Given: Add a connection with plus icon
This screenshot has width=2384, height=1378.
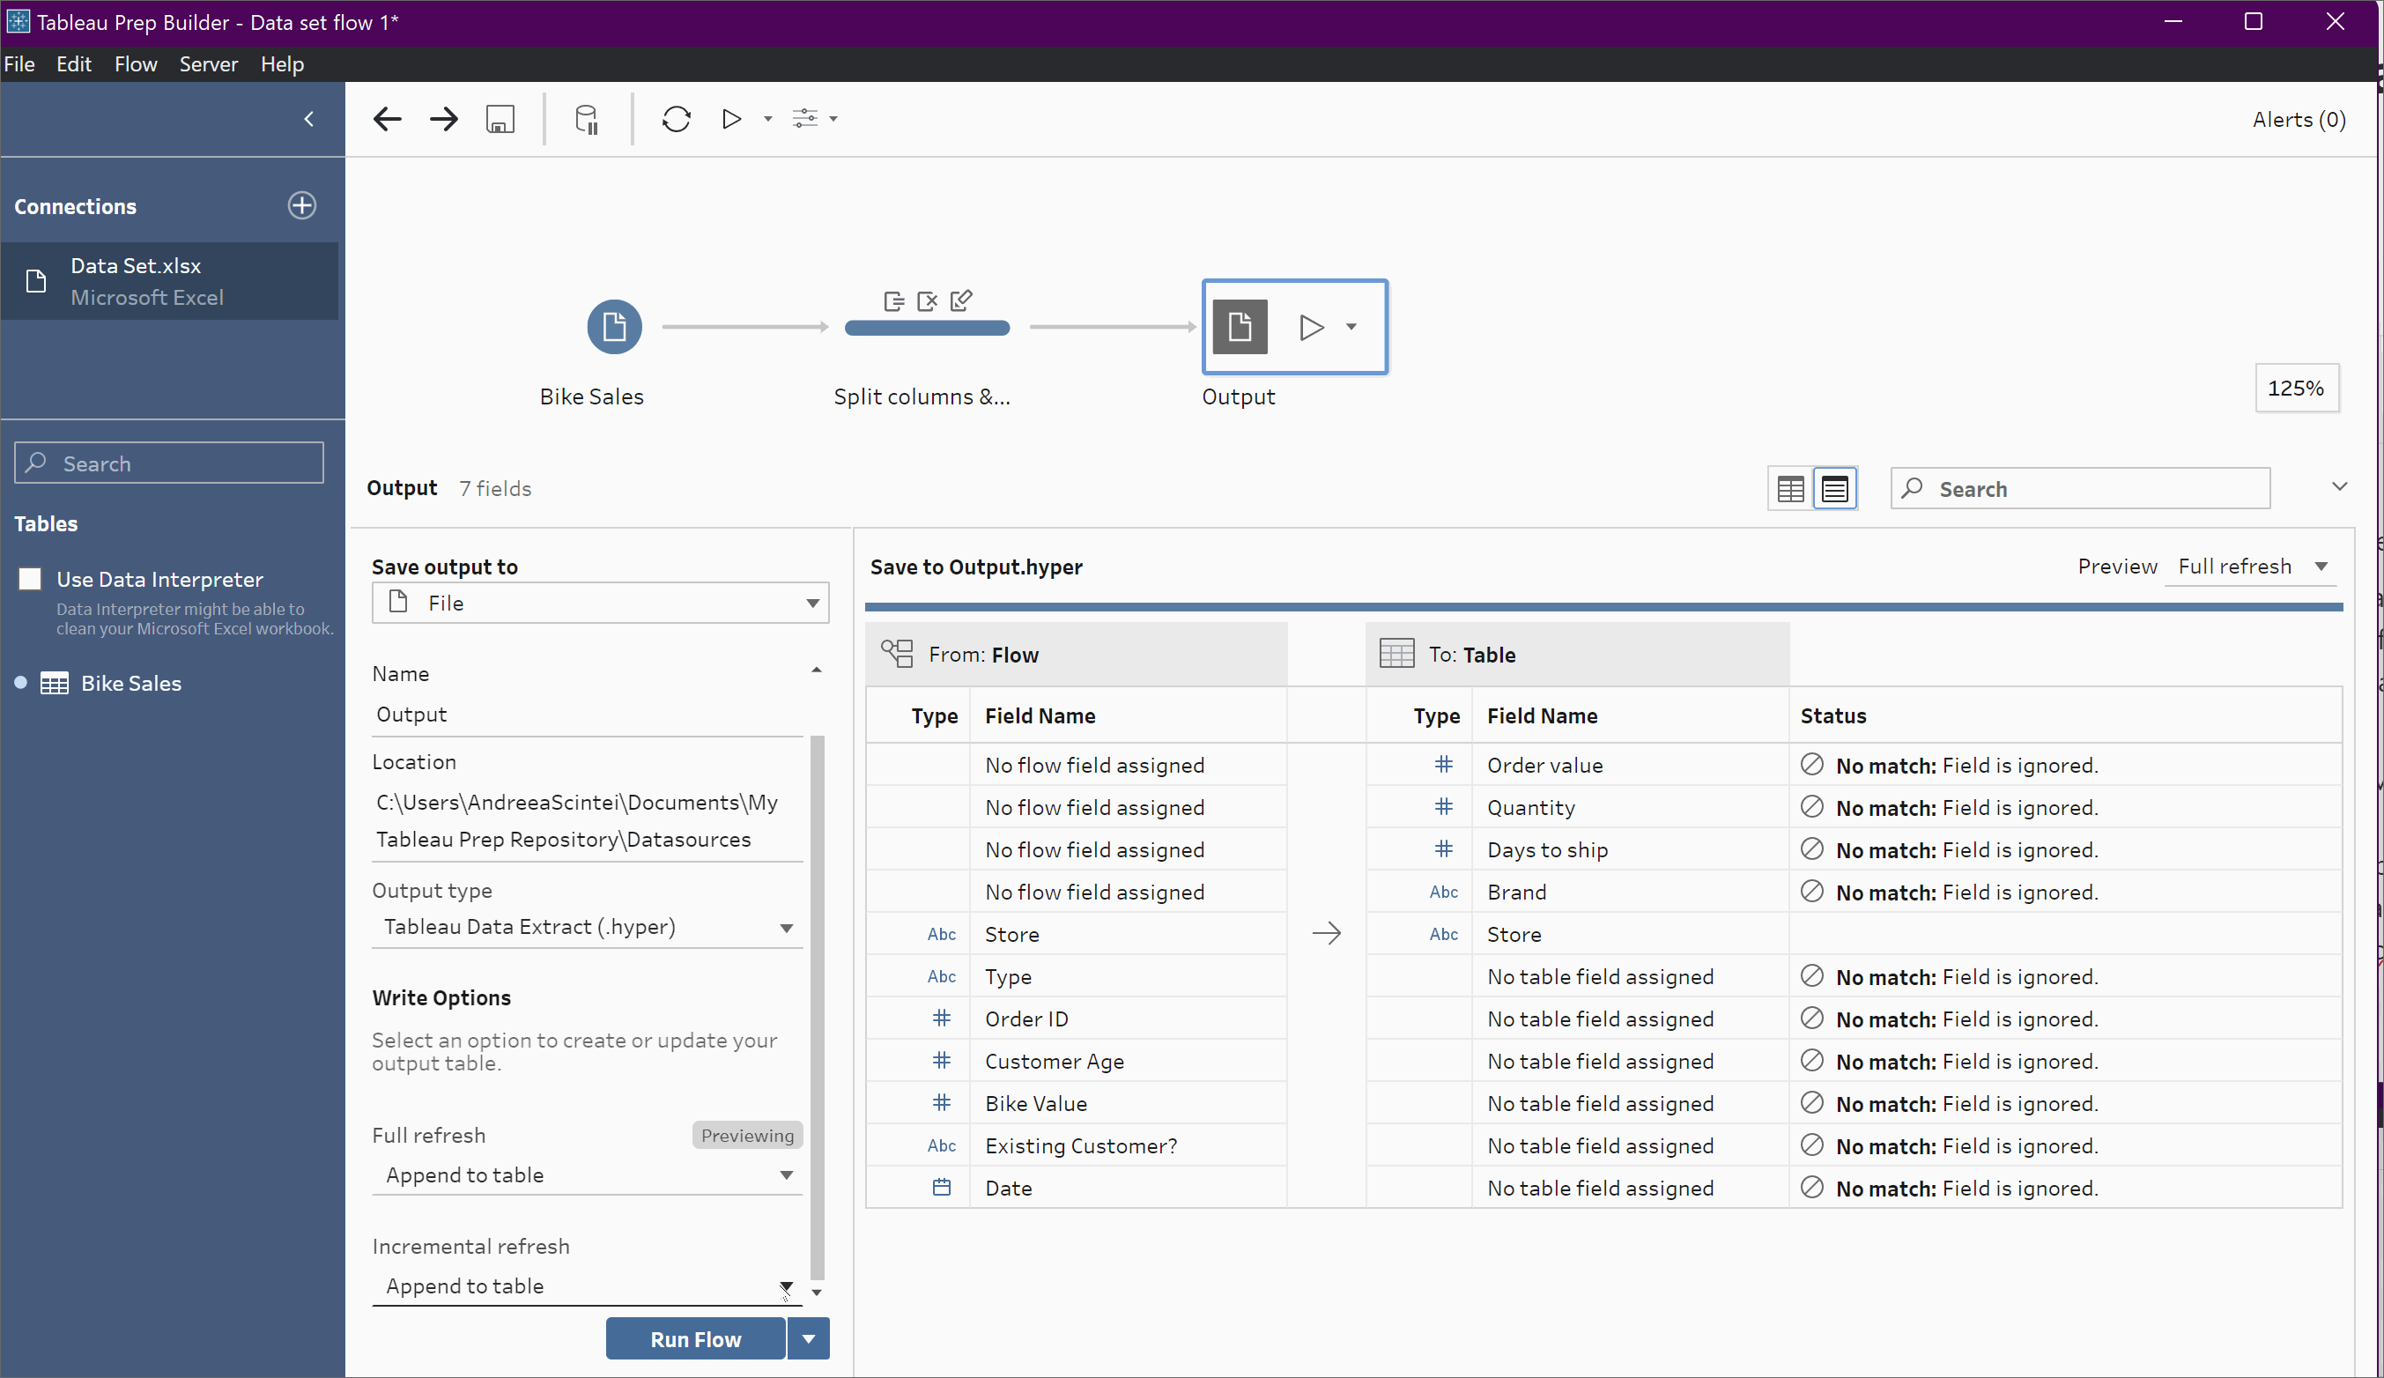Looking at the screenshot, I should tap(302, 205).
